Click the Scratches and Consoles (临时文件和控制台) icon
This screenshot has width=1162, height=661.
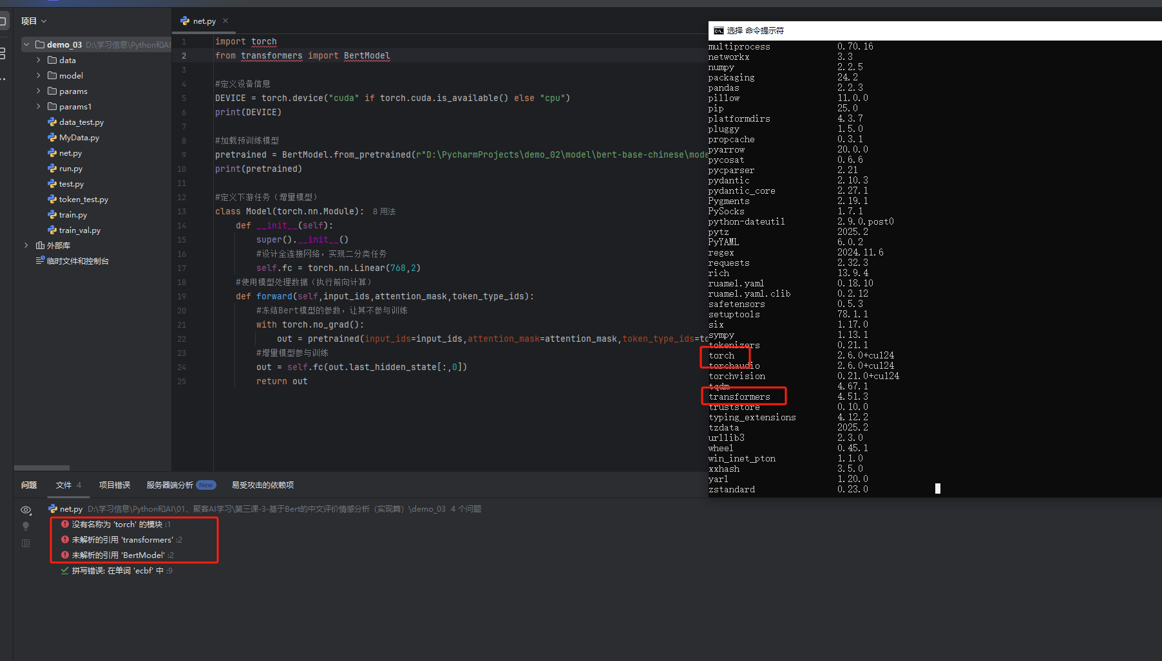40,261
